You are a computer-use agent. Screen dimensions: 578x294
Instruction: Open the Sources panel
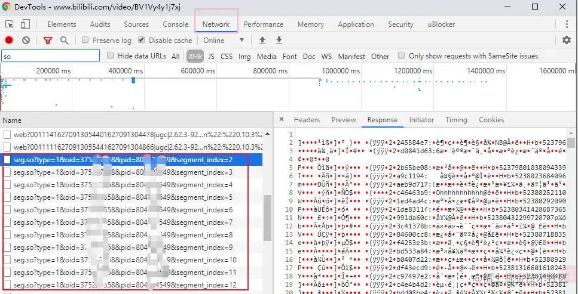[136, 24]
